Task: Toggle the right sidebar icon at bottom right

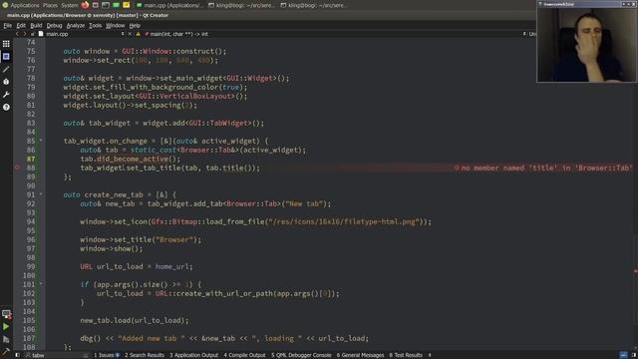Action: click(x=634, y=355)
